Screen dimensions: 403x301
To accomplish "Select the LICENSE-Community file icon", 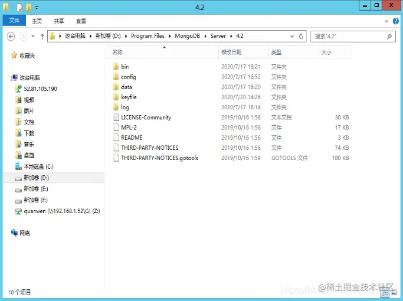I will (116, 117).
